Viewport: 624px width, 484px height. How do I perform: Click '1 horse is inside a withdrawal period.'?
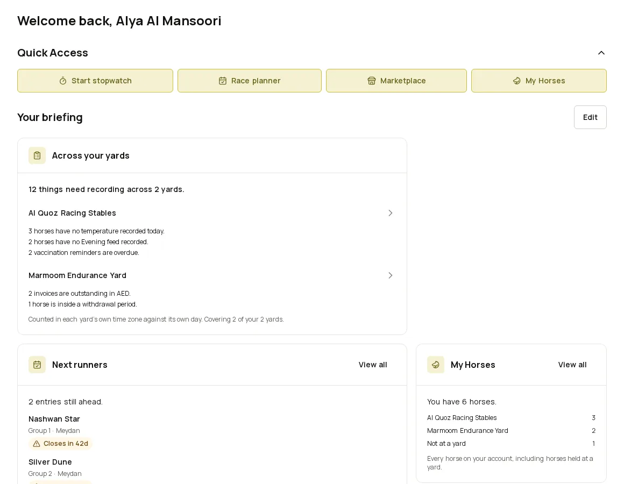pyautogui.click(x=83, y=304)
